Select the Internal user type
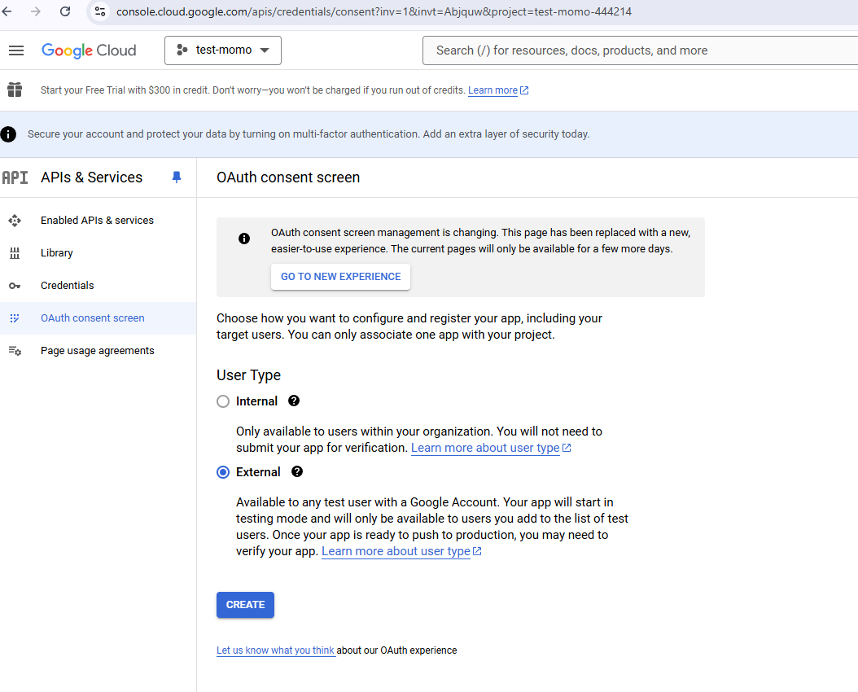 coord(223,401)
